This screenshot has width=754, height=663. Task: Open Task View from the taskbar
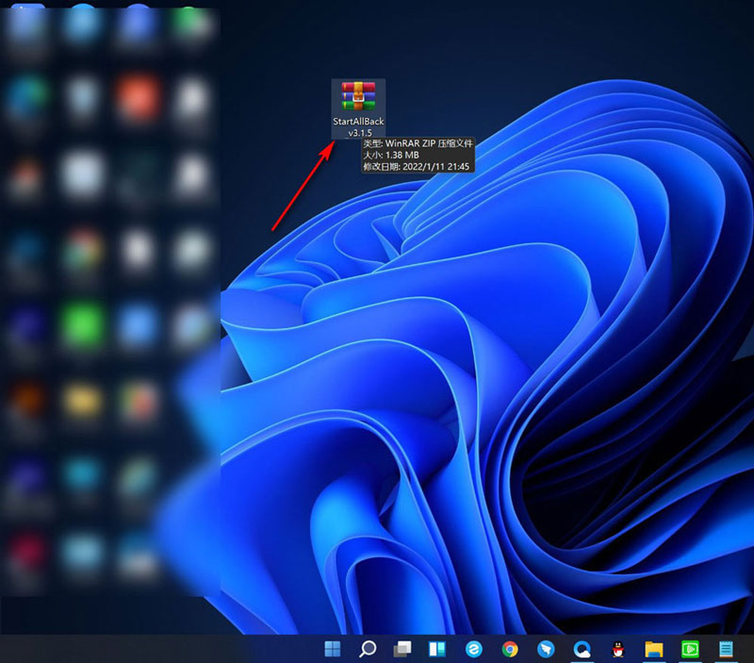pyautogui.click(x=403, y=649)
